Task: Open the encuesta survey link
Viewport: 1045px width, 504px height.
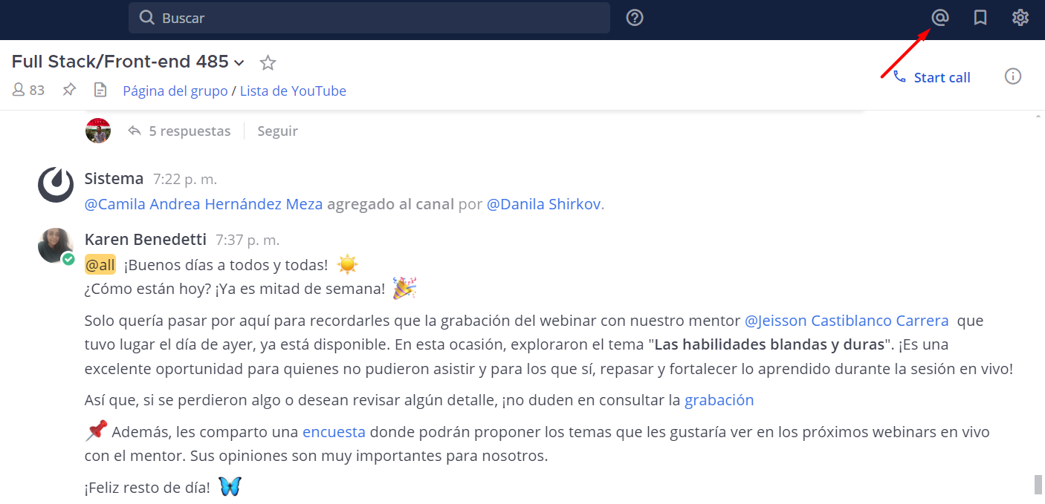Action: point(334,432)
